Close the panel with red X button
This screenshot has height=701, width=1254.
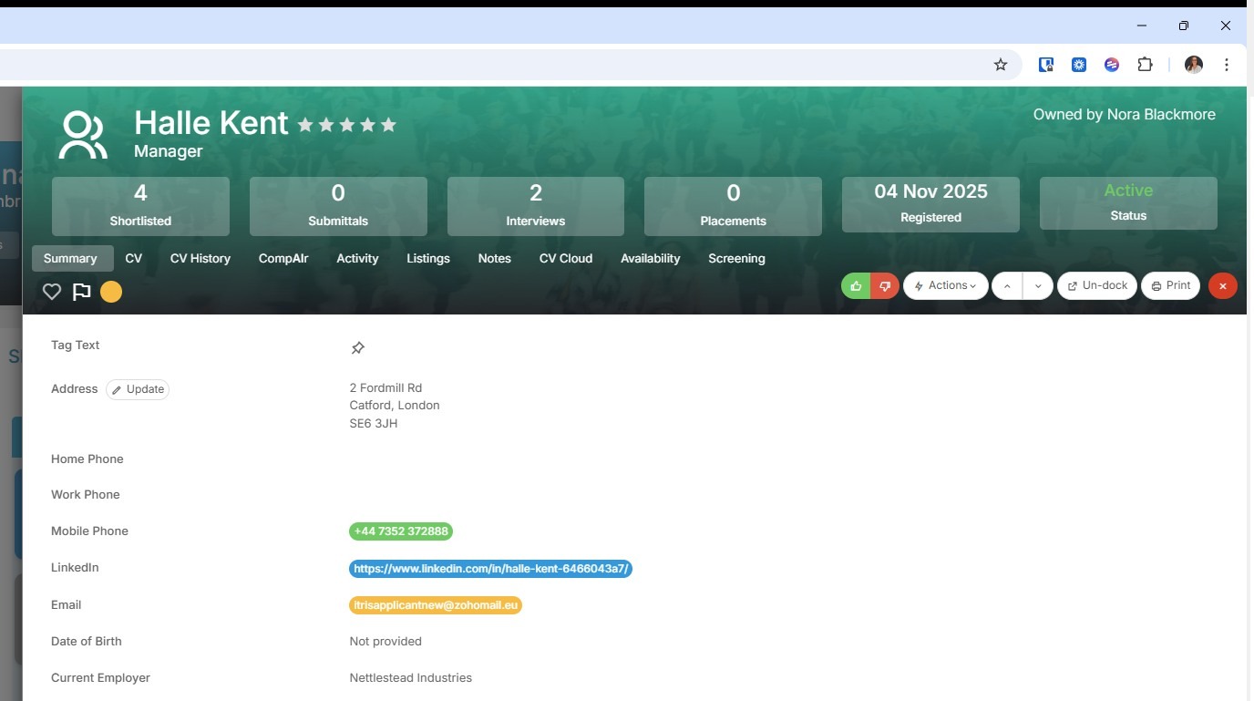1222,285
